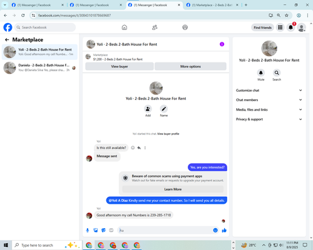This screenshot has width=313, height=250.
Task: Expand Media, files and links section
Action: pos(269,109)
